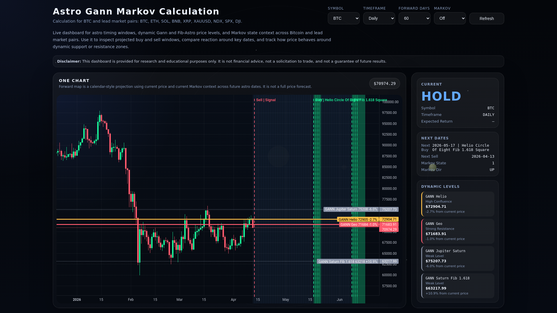Image resolution: width=557 pixels, height=313 pixels.
Task: Open the Symbol dropdown showing BTC
Action: click(x=343, y=18)
